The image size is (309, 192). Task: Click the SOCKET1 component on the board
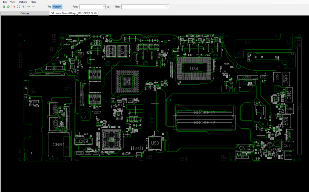pos(204,112)
